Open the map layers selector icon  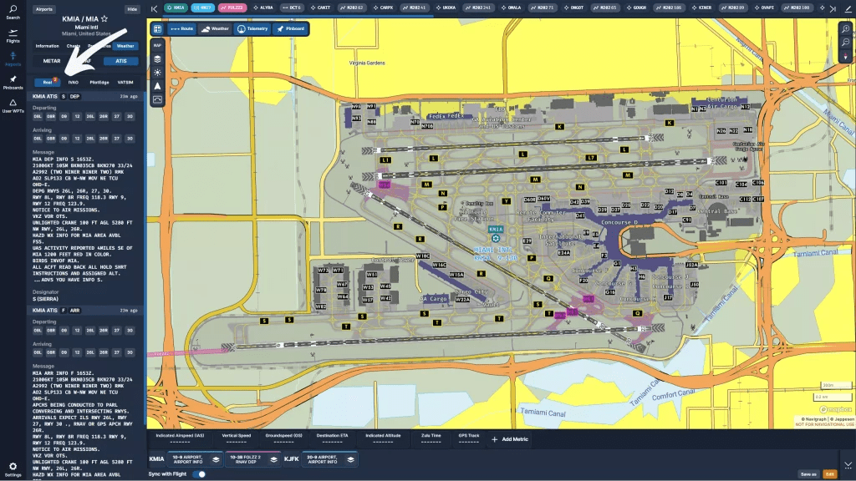pyautogui.click(x=156, y=58)
